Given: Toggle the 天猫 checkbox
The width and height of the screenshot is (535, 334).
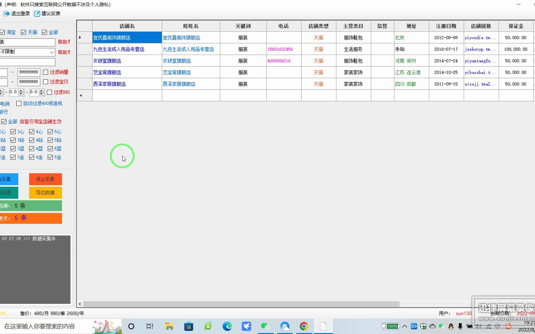Looking at the screenshot, I should coord(23,32).
